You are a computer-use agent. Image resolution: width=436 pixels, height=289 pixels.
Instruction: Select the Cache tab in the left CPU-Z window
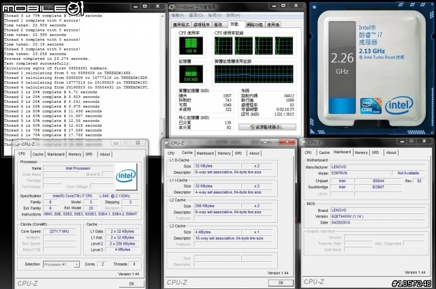[38, 154]
